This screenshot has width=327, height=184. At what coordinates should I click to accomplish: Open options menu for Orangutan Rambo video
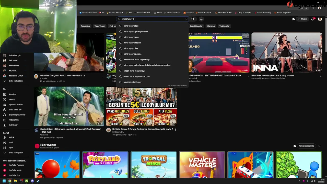(x=103, y=76)
